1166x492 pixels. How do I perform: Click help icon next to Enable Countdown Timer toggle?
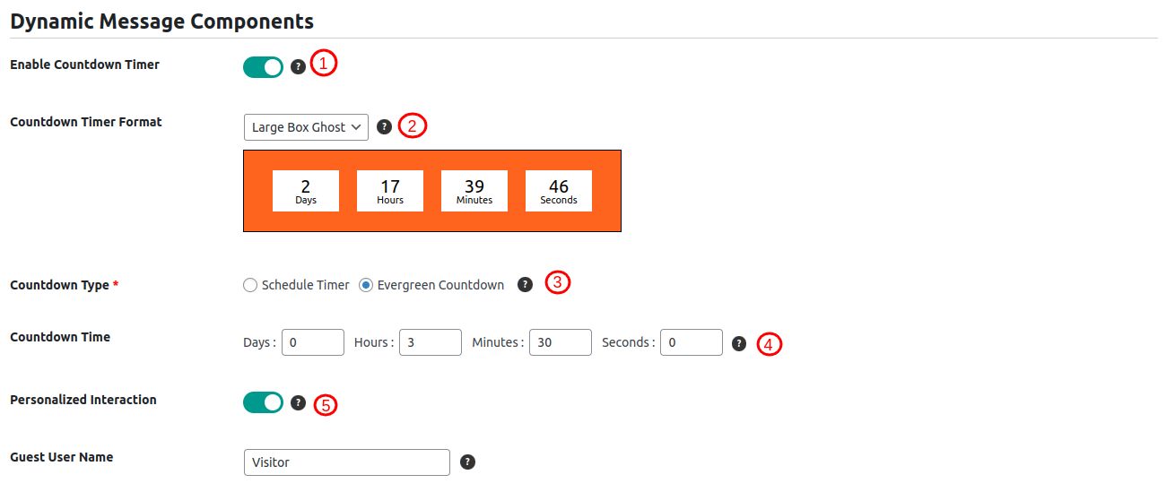[299, 67]
